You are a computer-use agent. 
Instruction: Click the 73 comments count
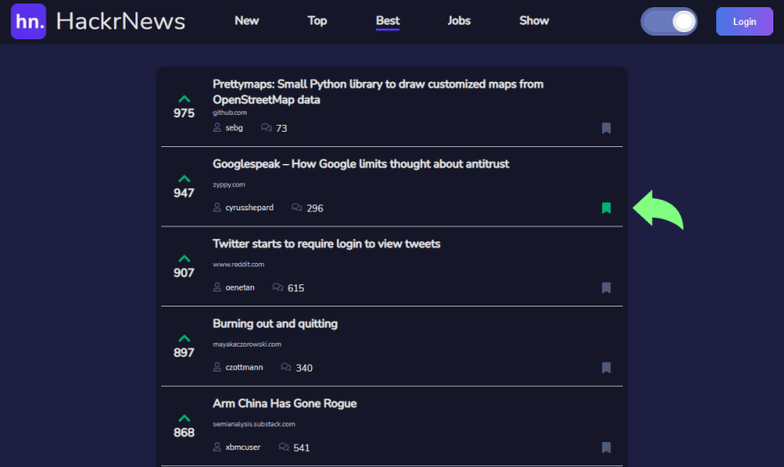pos(282,128)
